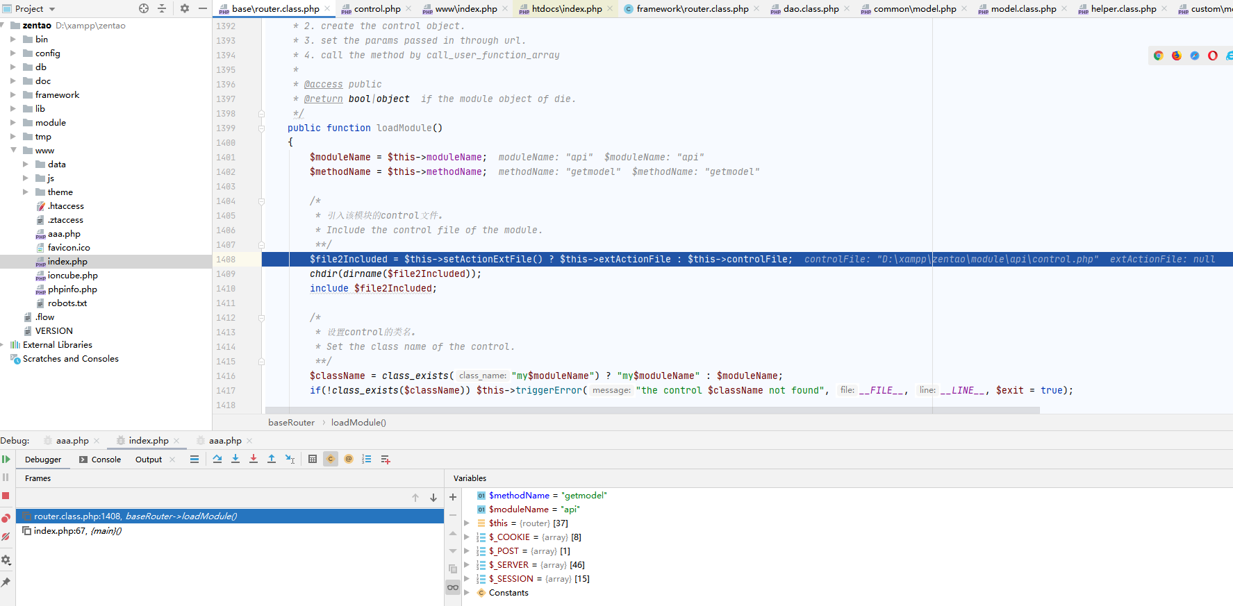1233x606 pixels.
Task: Switch to the control.php editor tab
Action: pyautogui.click(x=376, y=9)
